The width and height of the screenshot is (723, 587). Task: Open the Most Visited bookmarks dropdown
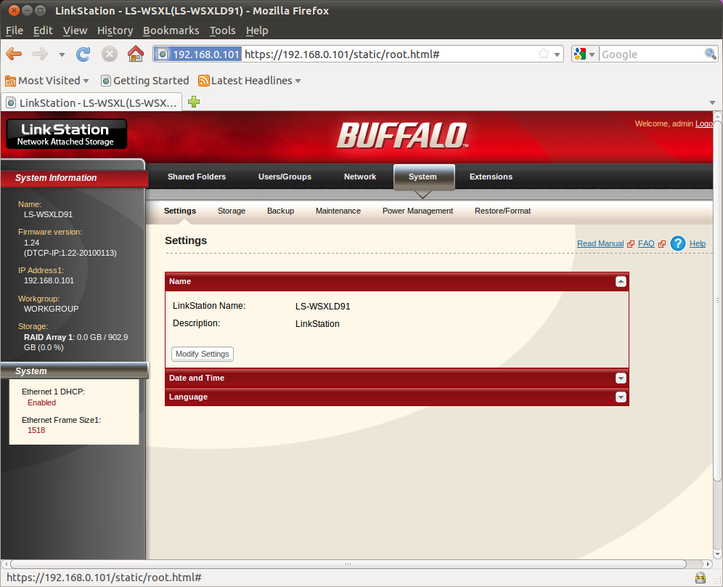click(47, 81)
